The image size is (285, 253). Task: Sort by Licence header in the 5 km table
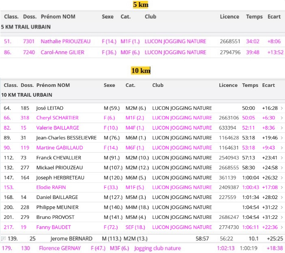coord(229,17)
